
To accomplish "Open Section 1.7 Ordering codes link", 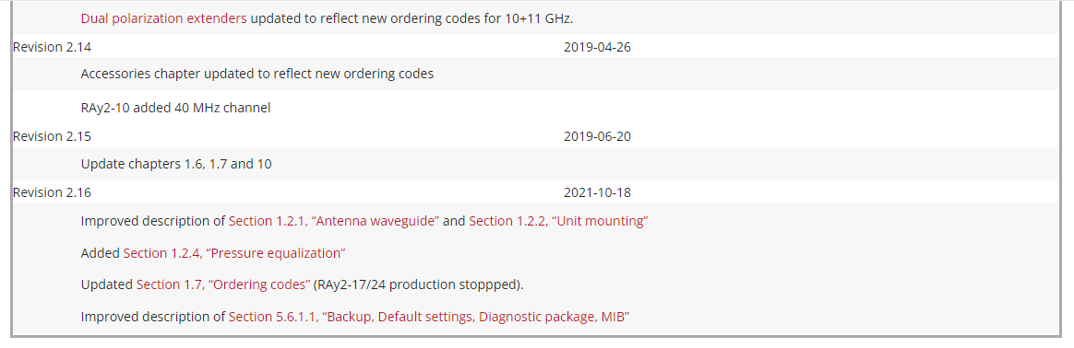I will click(223, 284).
